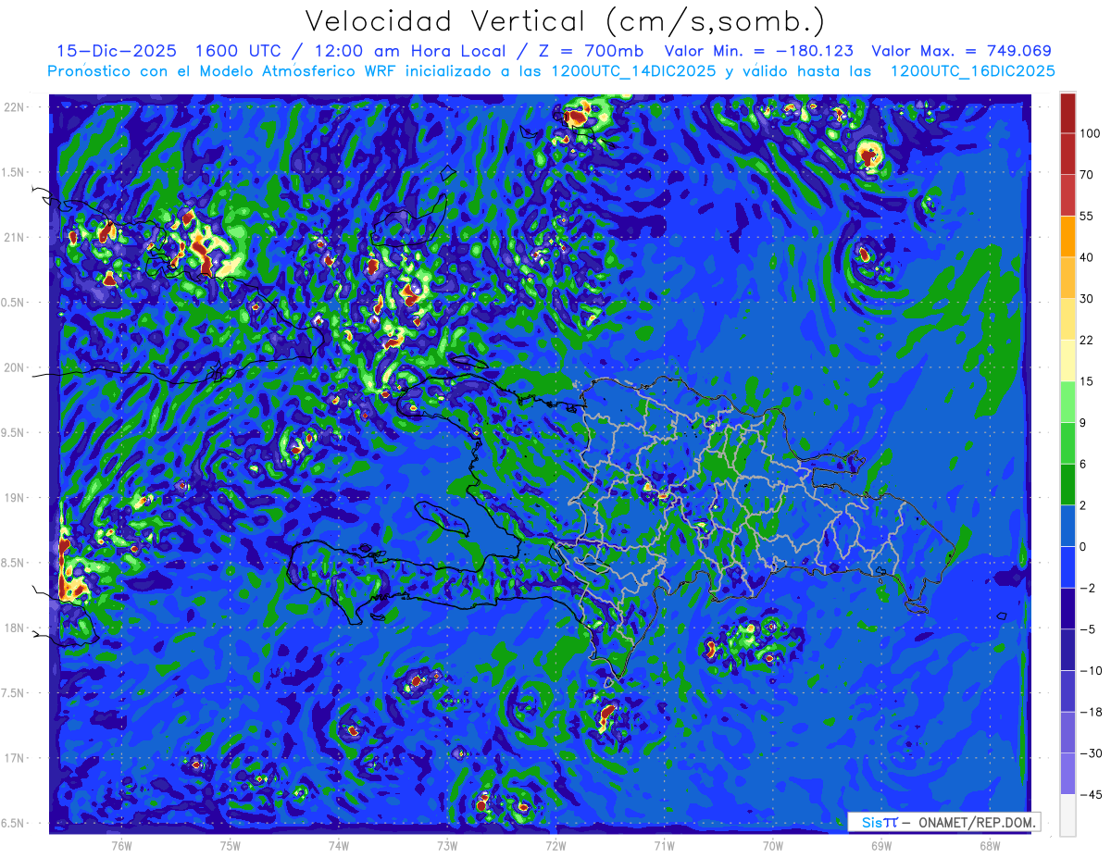Click the 'Valor Max. = 749.069' text

962,51
